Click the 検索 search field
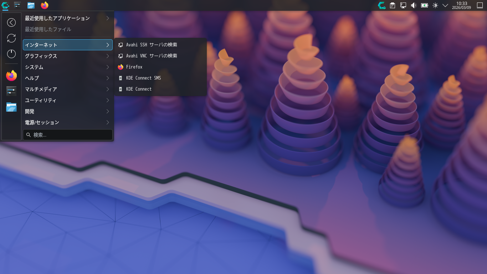Viewport: 487px width, 274px height. click(x=68, y=135)
